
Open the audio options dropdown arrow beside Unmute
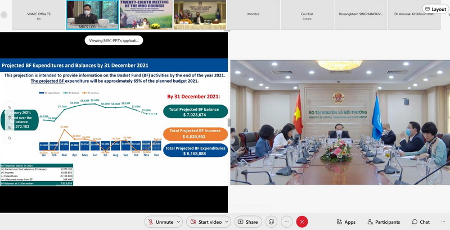179,222
